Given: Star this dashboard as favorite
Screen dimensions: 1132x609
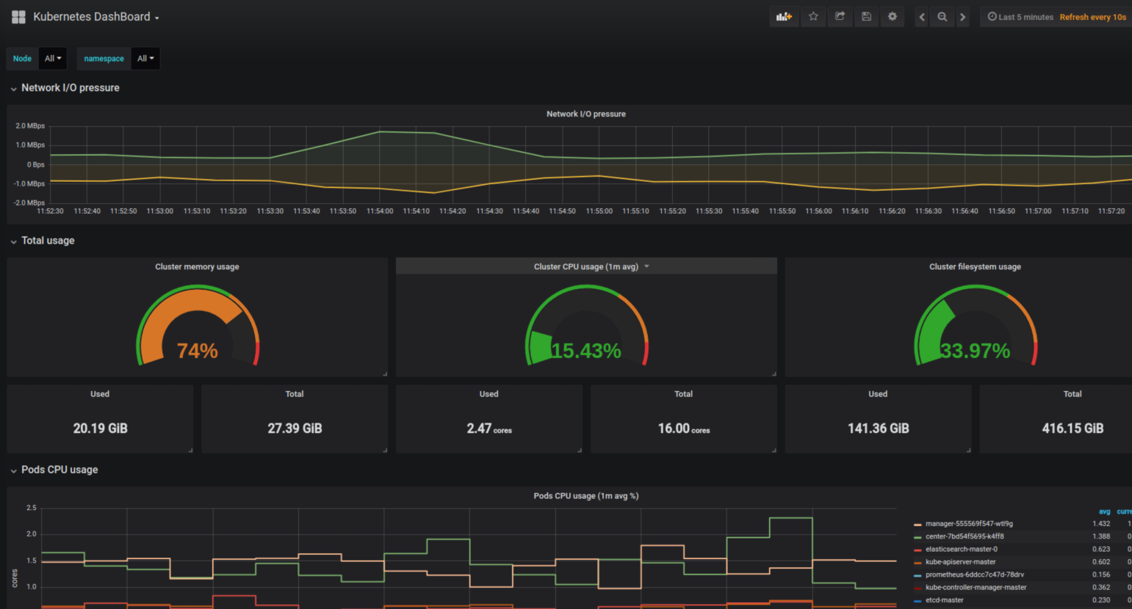Looking at the screenshot, I should [813, 17].
